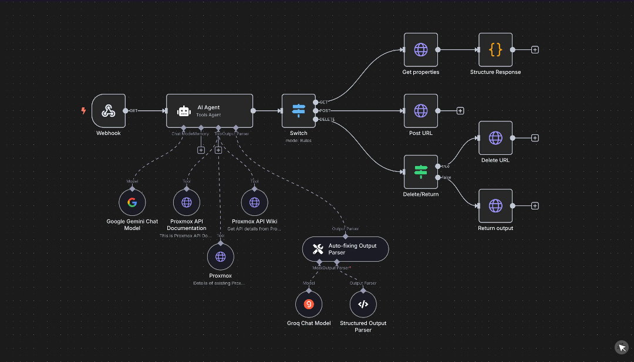Click the 'Details of existing Prox...' description

219,283
